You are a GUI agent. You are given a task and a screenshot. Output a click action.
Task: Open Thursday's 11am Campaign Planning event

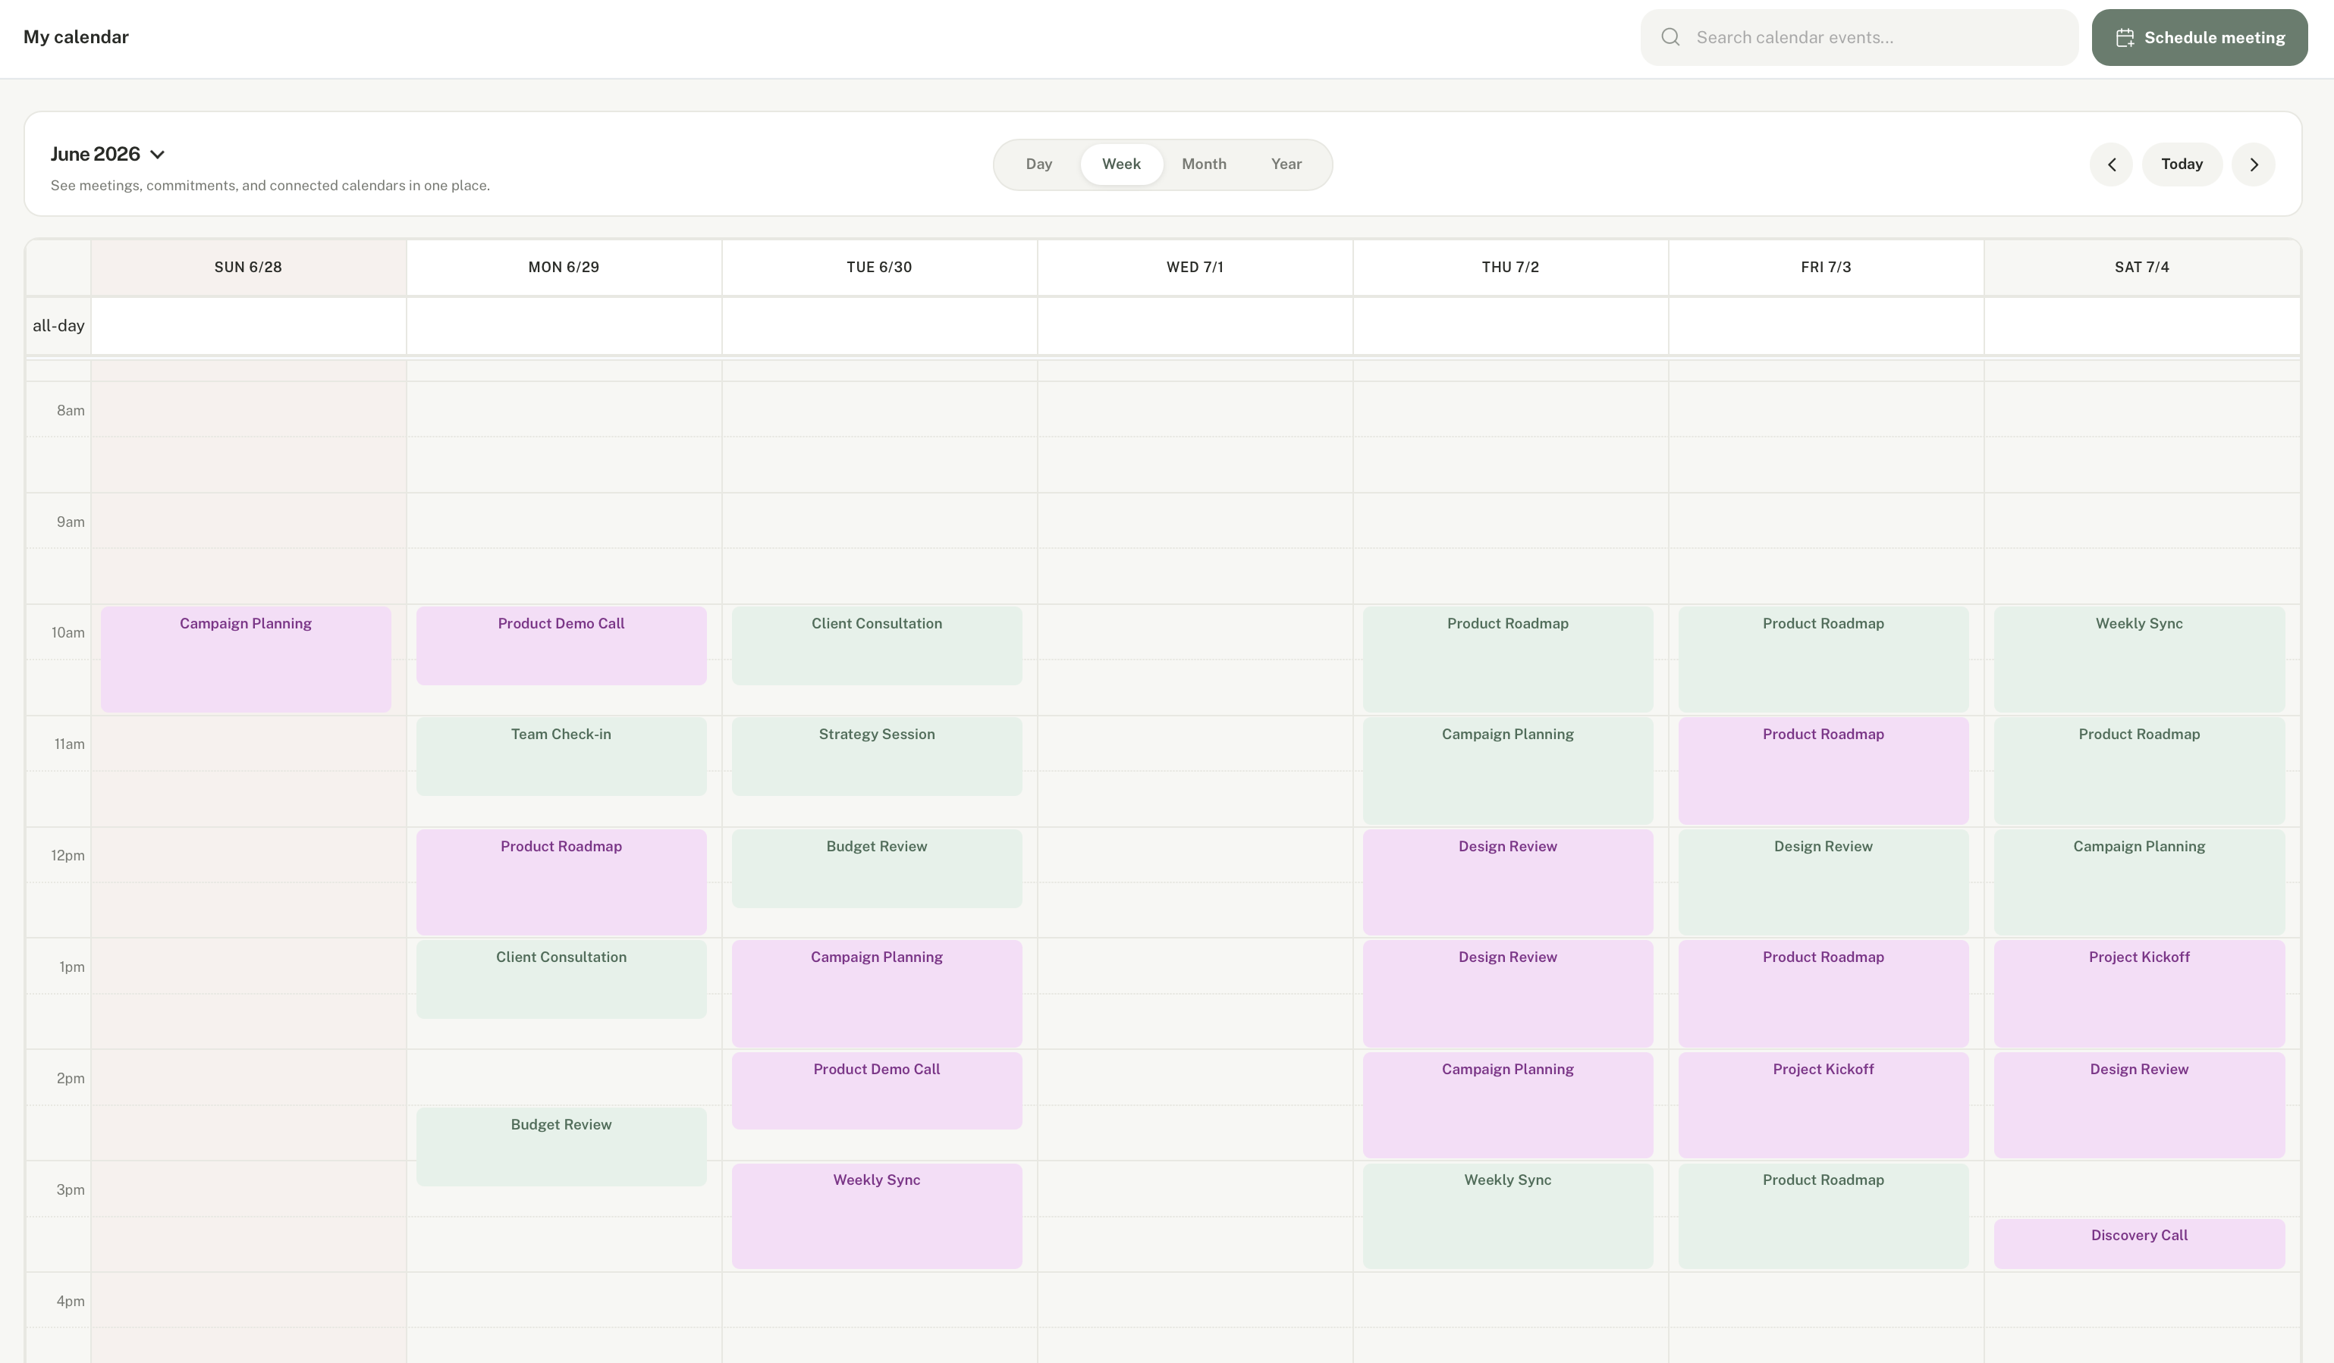[1508, 771]
